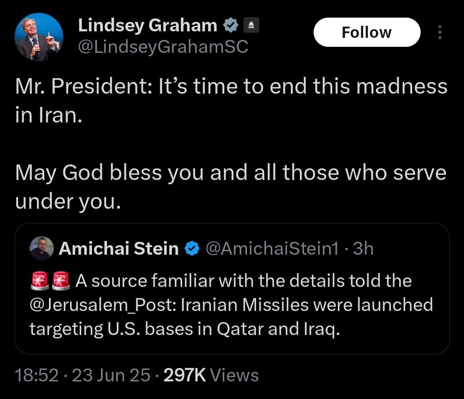The height and width of the screenshot is (399, 464).
Task: Open the three-dot more options menu
Action: pos(439,32)
